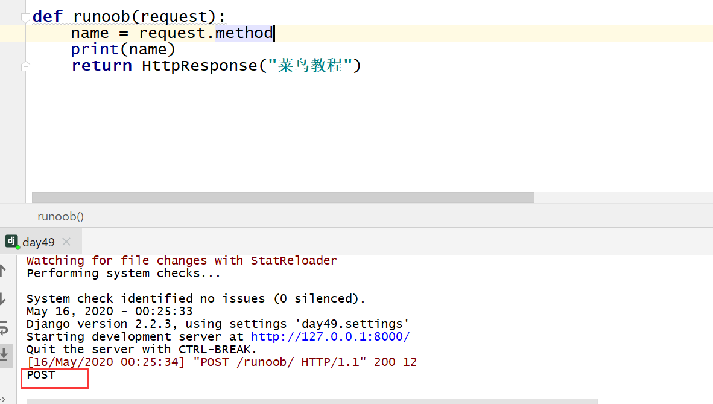Click the print(name) statement
713x404 pixels.
(122, 49)
